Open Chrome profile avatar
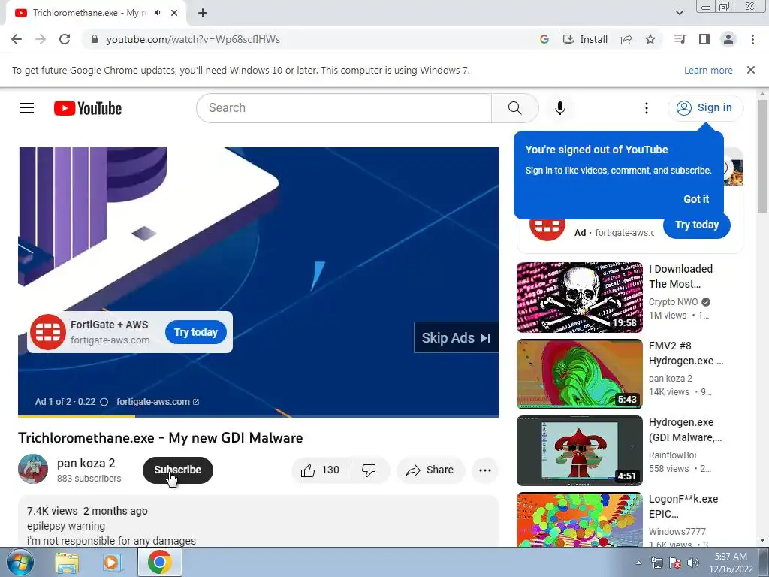This screenshot has width=769, height=577. click(728, 39)
